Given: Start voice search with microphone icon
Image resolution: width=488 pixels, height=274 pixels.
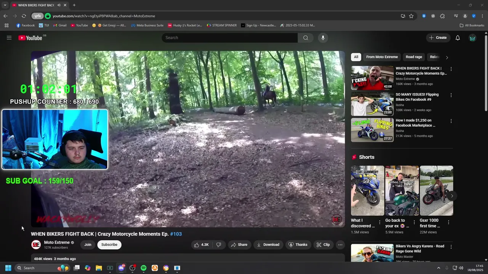Looking at the screenshot, I should pyautogui.click(x=323, y=38).
